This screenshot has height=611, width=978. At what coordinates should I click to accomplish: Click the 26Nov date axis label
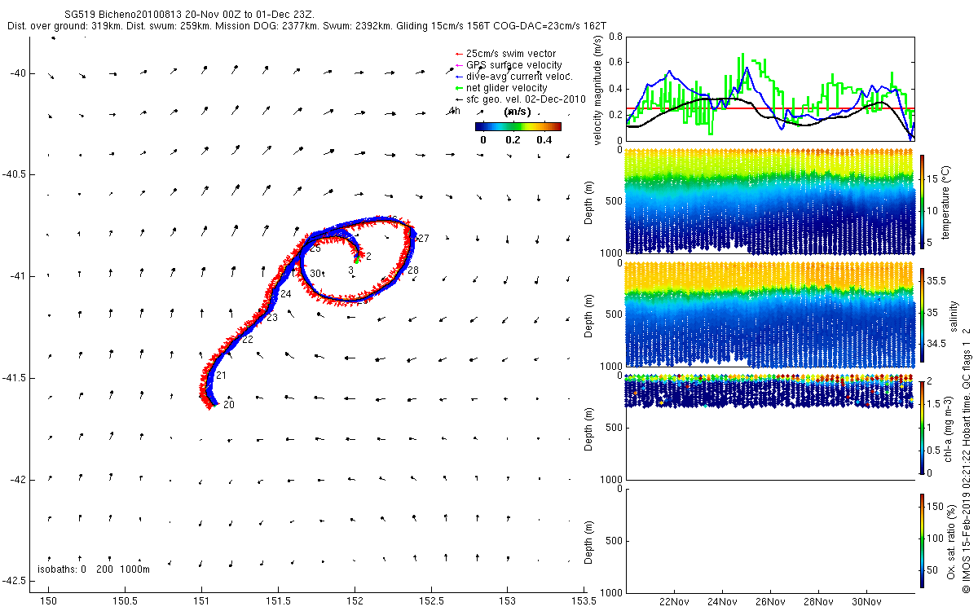point(770,603)
